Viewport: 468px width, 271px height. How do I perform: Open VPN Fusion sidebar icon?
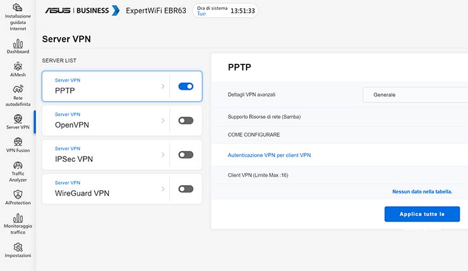(x=18, y=142)
